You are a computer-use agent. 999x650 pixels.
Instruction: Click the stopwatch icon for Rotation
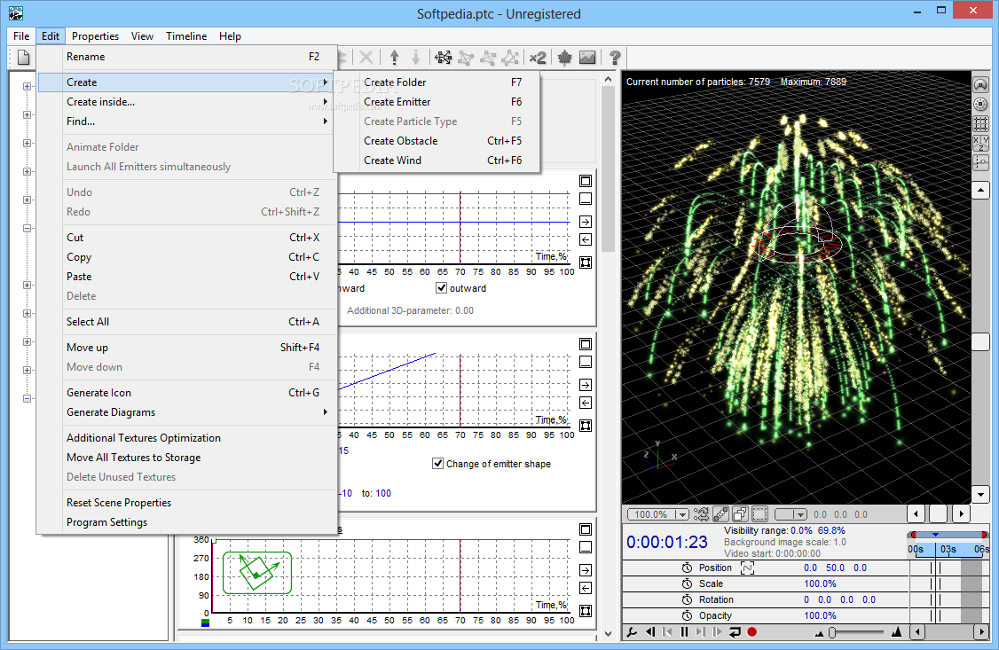click(687, 599)
